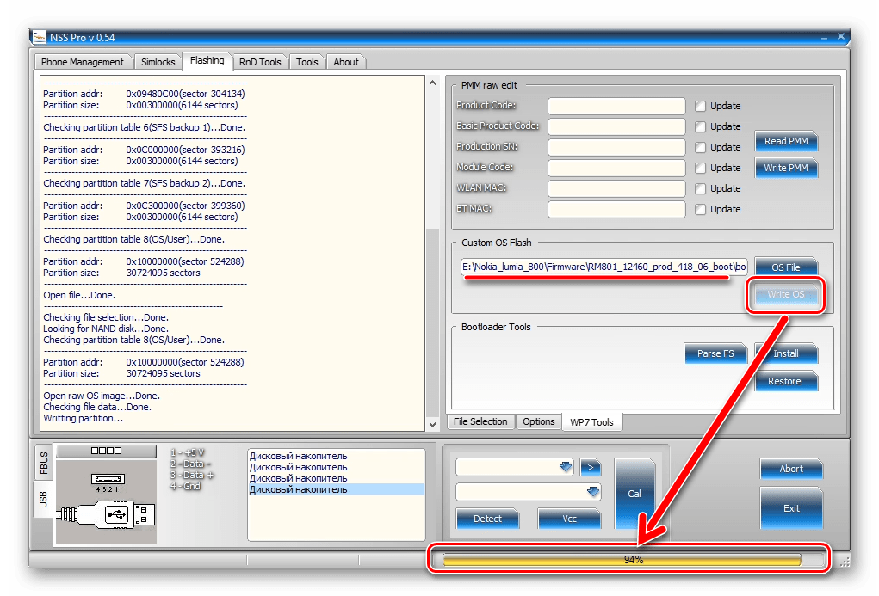Switch to the File Selection tab
This screenshot has height=596, width=879.
(480, 421)
